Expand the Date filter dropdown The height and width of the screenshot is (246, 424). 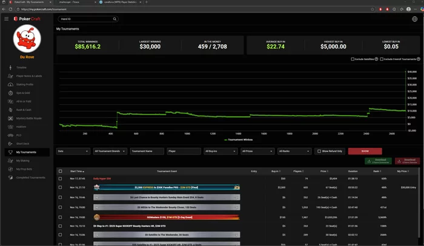click(x=73, y=151)
